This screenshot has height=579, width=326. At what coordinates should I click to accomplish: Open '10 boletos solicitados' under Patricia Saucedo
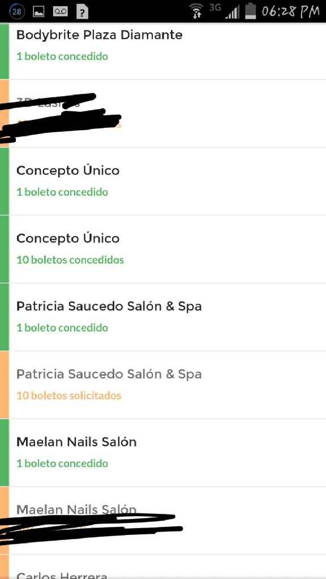pyautogui.click(x=68, y=396)
